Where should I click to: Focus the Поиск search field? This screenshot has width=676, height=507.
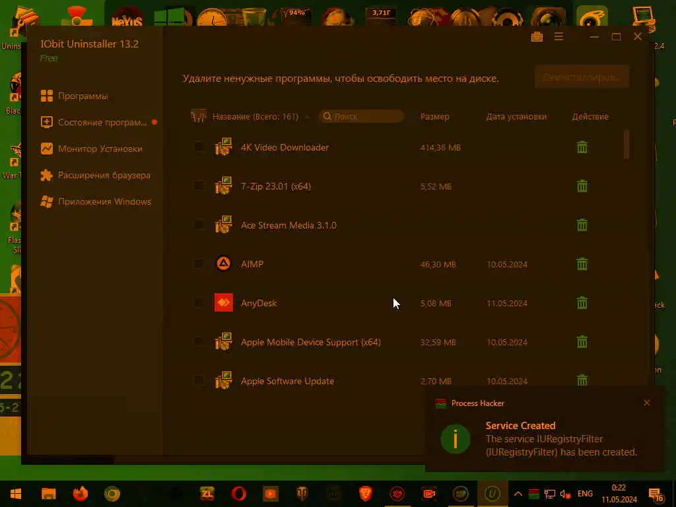[361, 116]
